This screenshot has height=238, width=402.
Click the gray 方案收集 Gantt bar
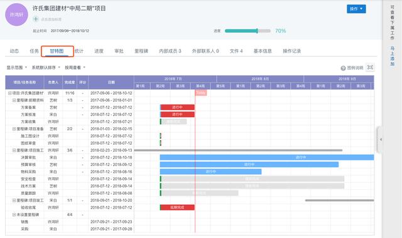point(173,122)
